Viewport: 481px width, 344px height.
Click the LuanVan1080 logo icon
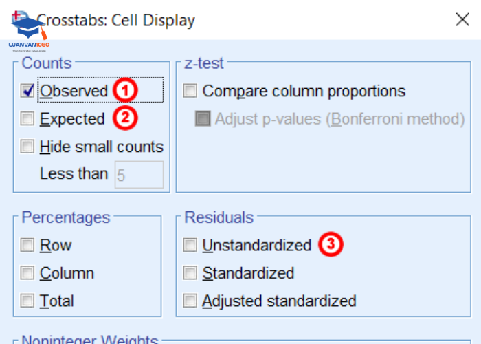tap(29, 29)
